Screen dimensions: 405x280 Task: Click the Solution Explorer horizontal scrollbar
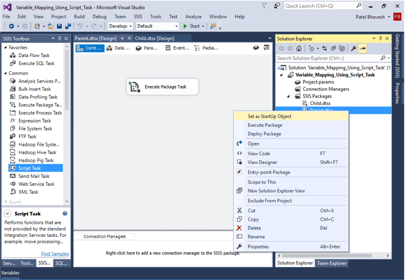pos(327,255)
